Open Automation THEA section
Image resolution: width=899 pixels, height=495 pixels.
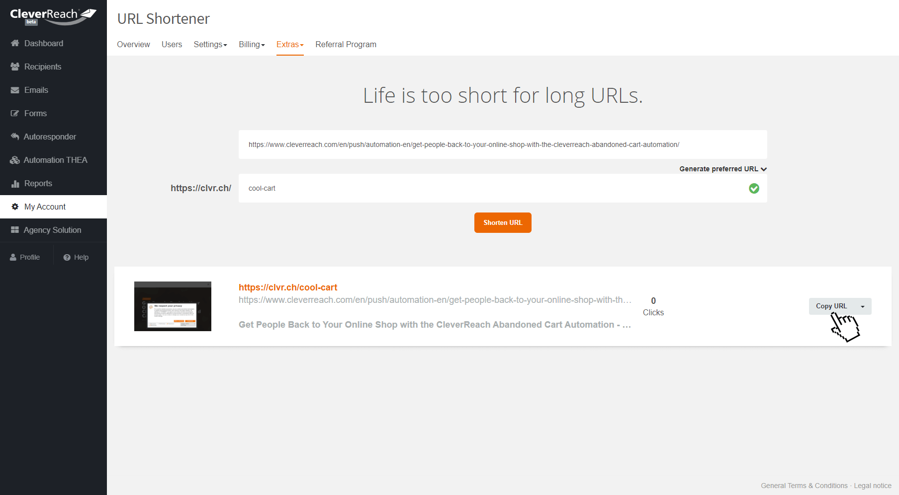click(x=53, y=160)
